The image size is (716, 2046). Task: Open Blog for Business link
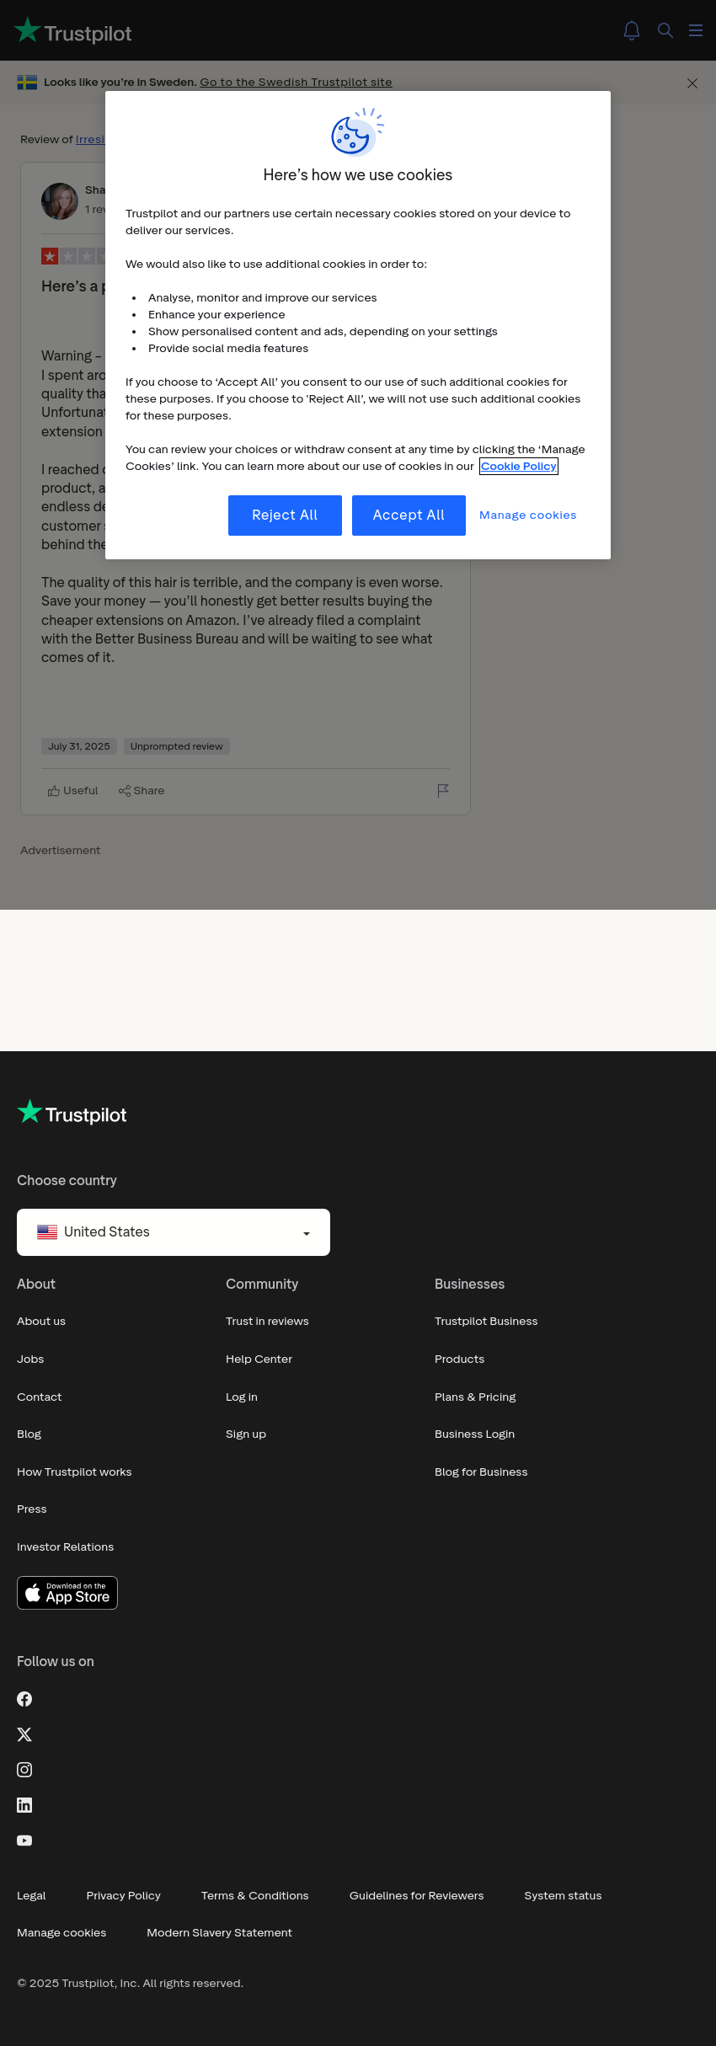481,1472
